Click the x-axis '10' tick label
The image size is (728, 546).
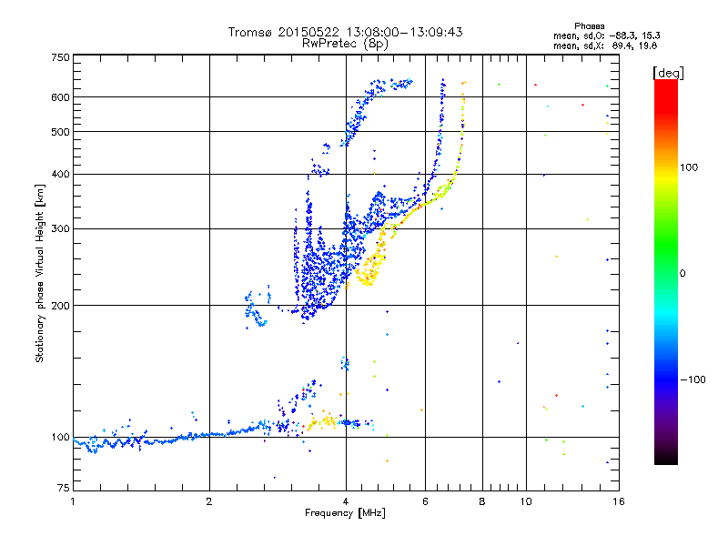click(x=526, y=501)
